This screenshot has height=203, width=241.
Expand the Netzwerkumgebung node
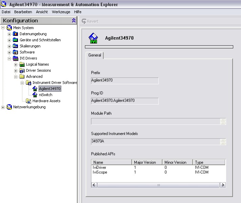click(3, 107)
